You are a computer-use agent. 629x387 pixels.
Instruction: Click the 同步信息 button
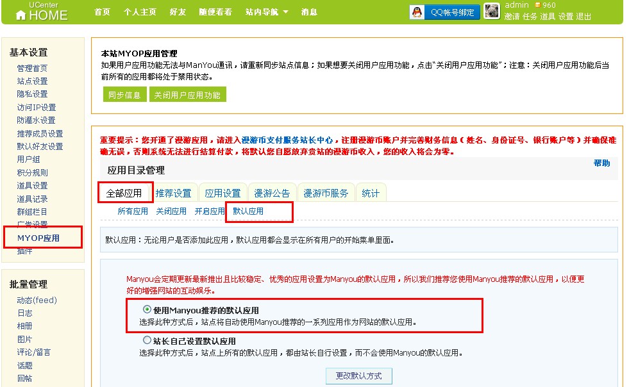[x=124, y=95]
